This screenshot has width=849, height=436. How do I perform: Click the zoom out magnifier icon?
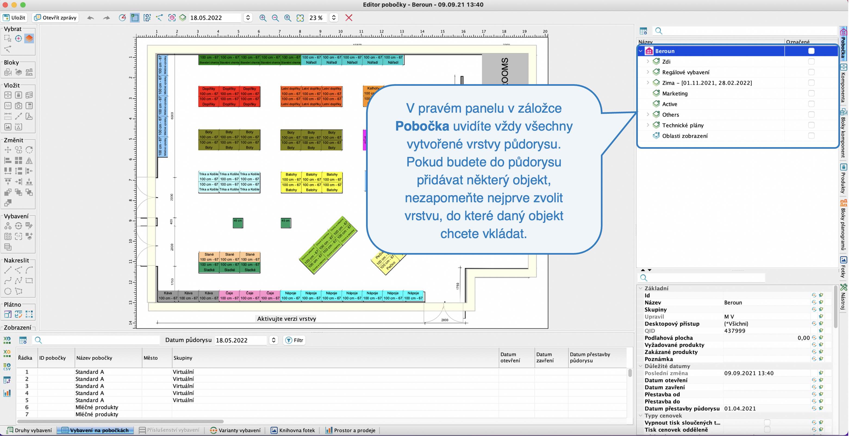275,18
